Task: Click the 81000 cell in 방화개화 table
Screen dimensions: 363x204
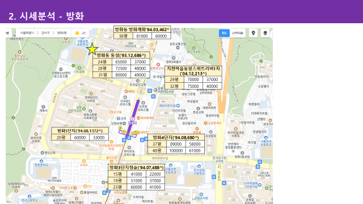Action: 142,36
